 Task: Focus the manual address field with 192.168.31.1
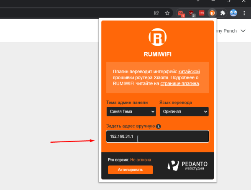point(158,136)
